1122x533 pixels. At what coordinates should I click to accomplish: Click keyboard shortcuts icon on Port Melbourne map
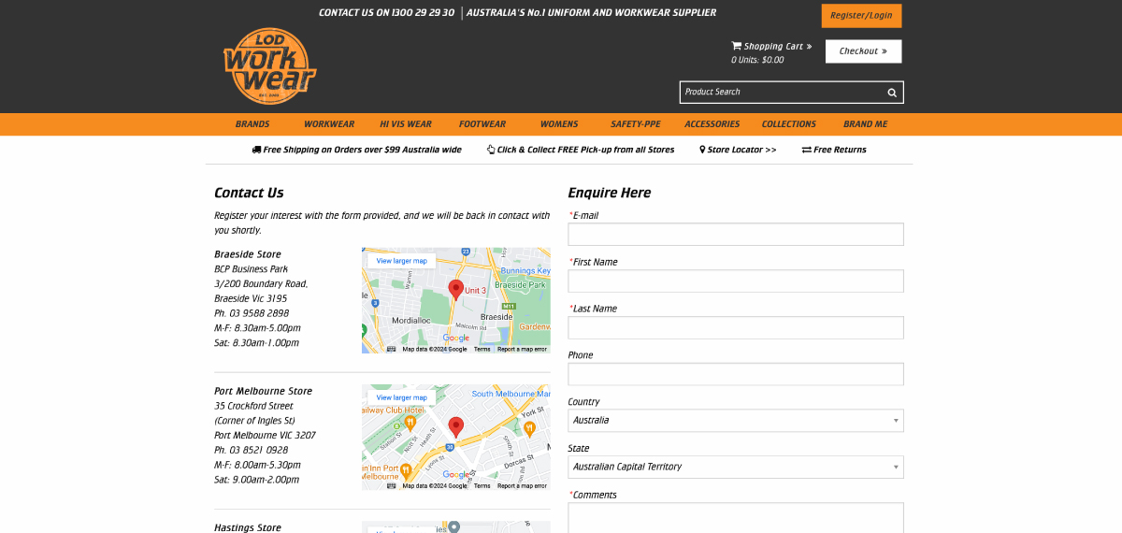point(392,485)
